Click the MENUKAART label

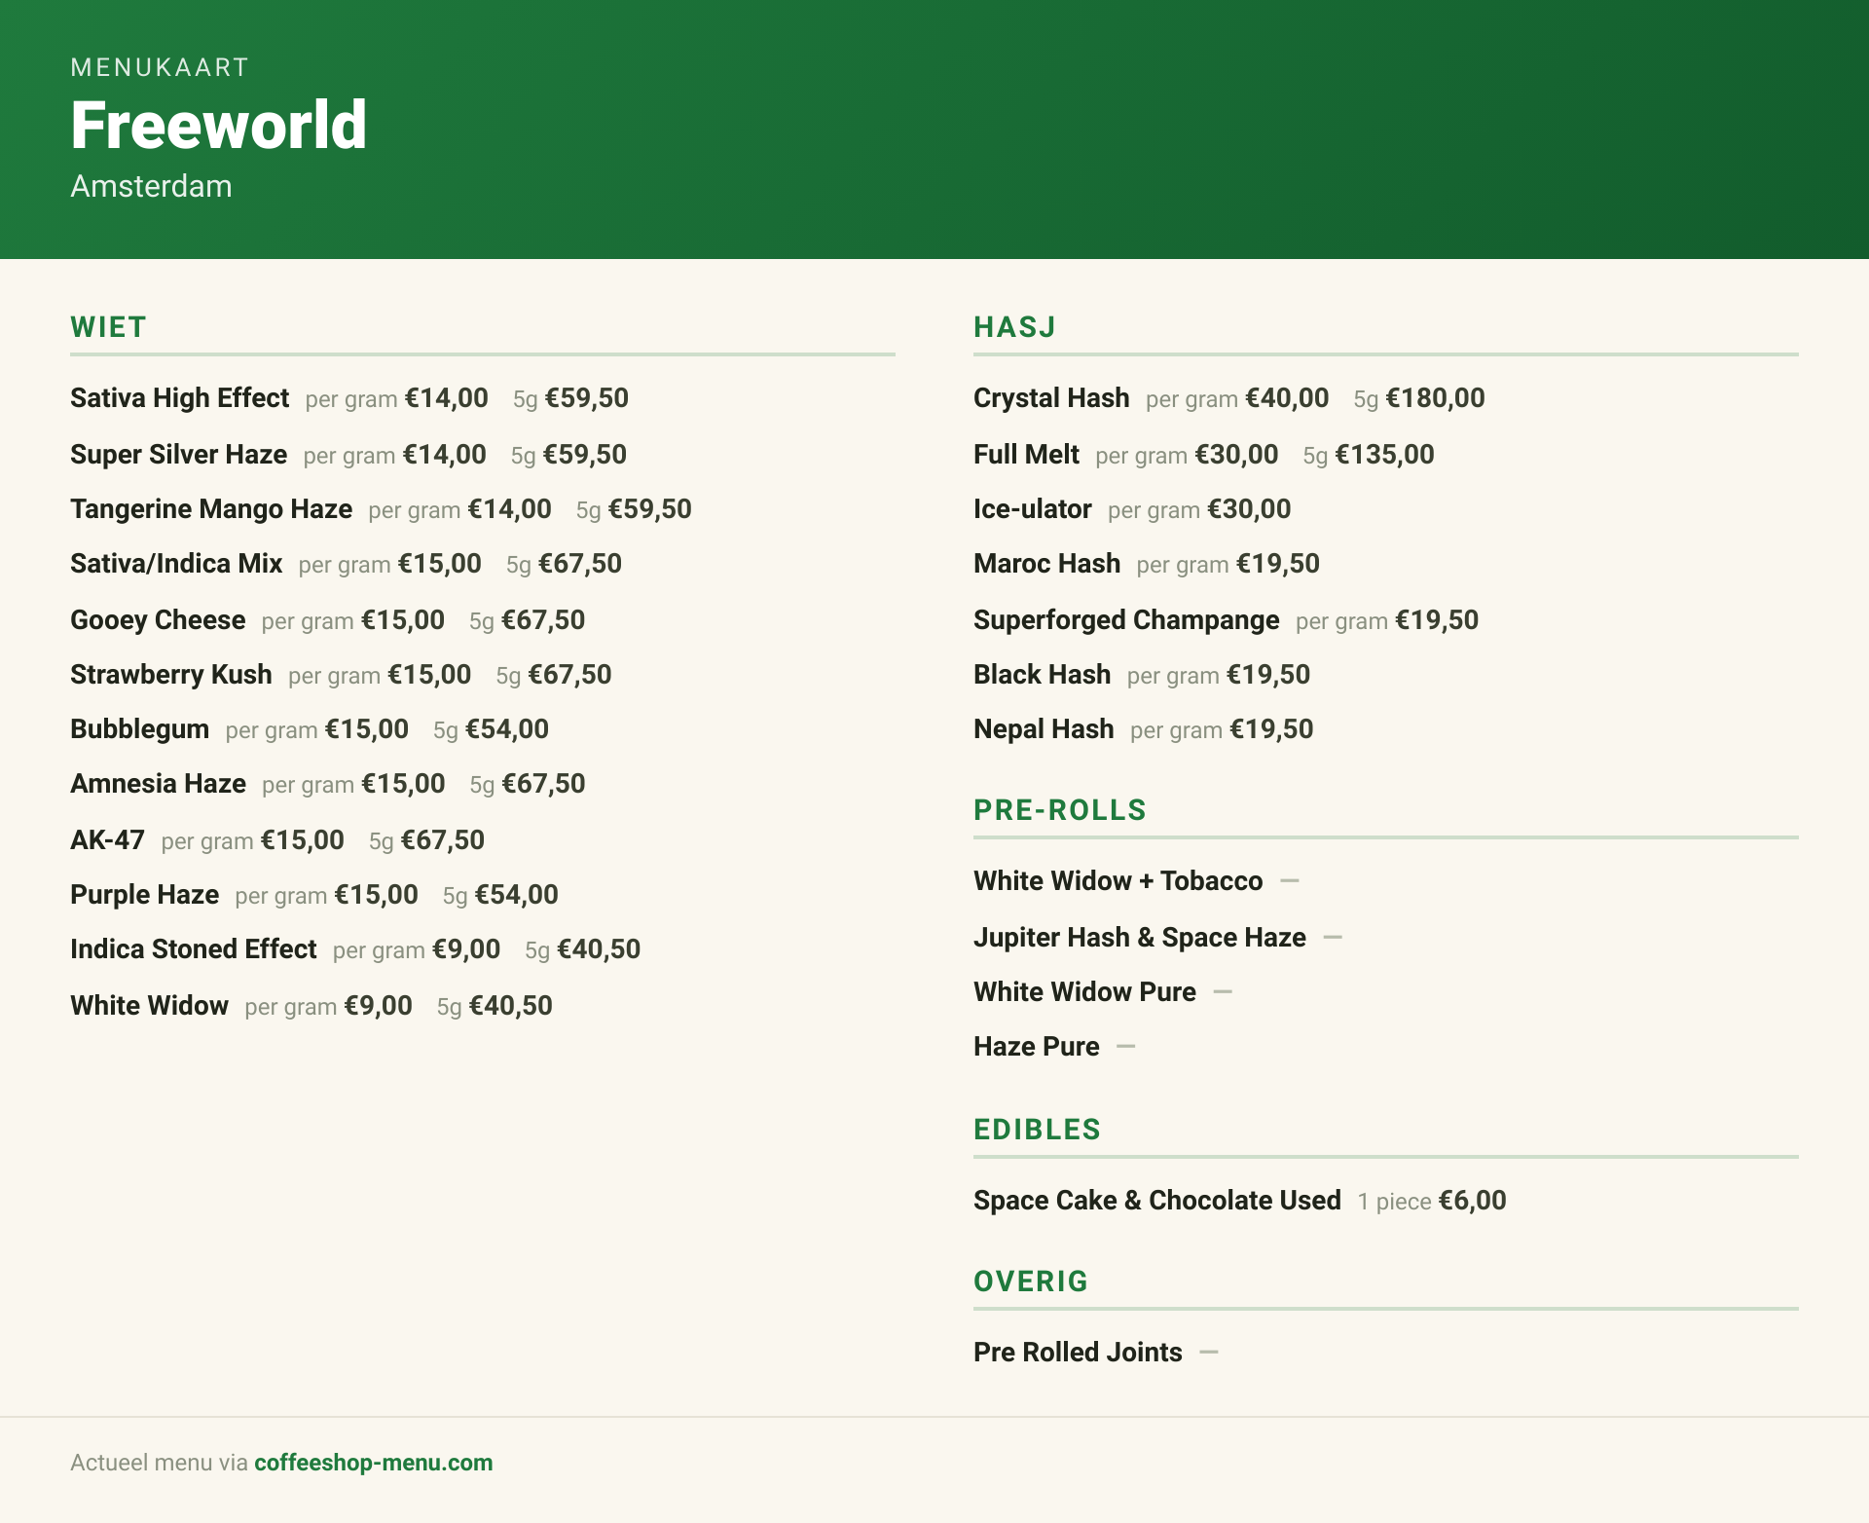pos(160,67)
